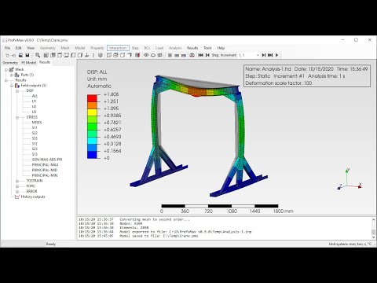This screenshot has height=283, width=377.
Task: Collapse the DISP node
Action: tap(17, 91)
